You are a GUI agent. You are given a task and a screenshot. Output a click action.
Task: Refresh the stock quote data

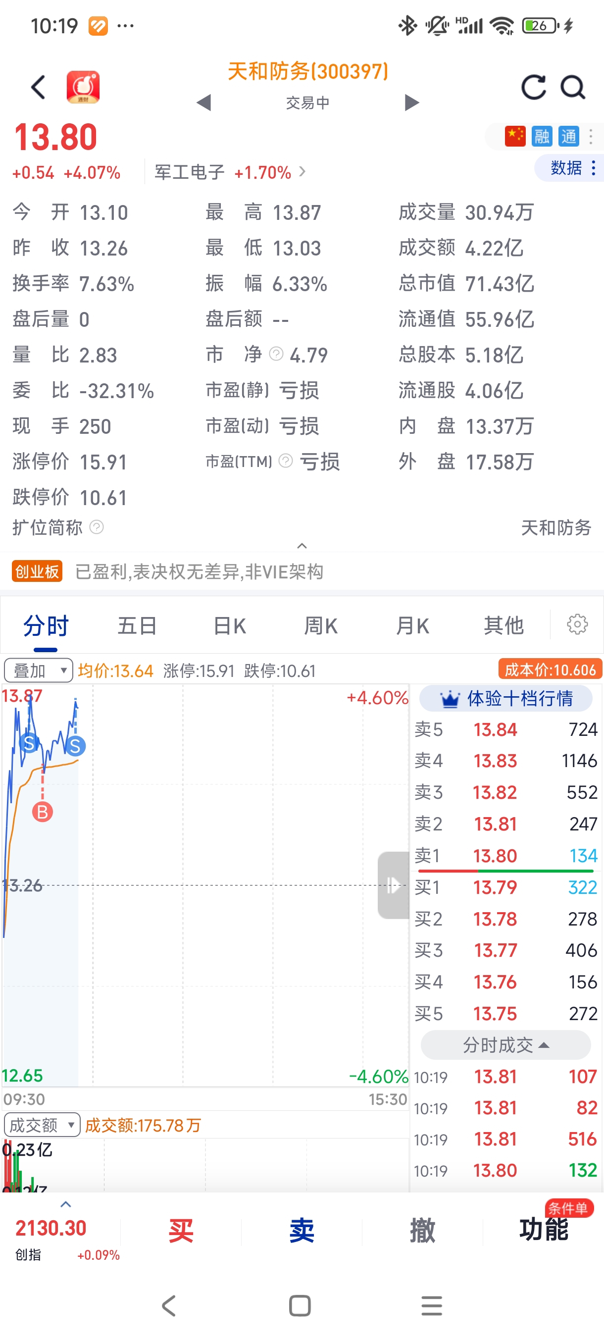pos(534,87)
